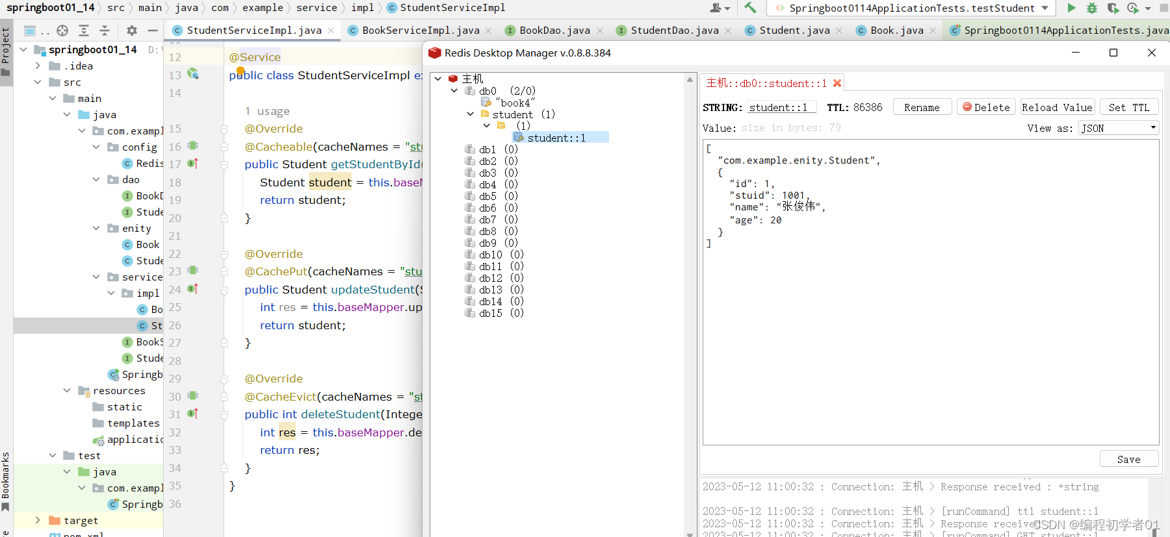Click the student::1 key name field
Image resolution: width=1170 pixels, height=537 pixels.
tap(783, 108)
